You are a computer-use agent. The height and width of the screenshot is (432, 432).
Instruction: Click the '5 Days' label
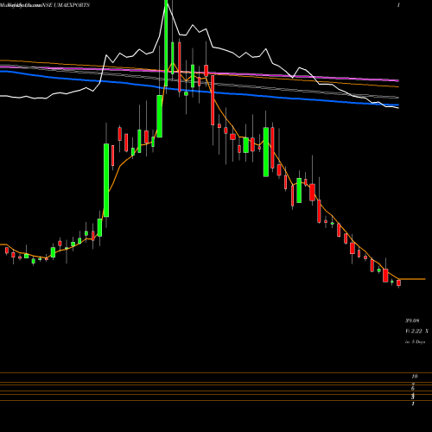click(x=418, y=342)
